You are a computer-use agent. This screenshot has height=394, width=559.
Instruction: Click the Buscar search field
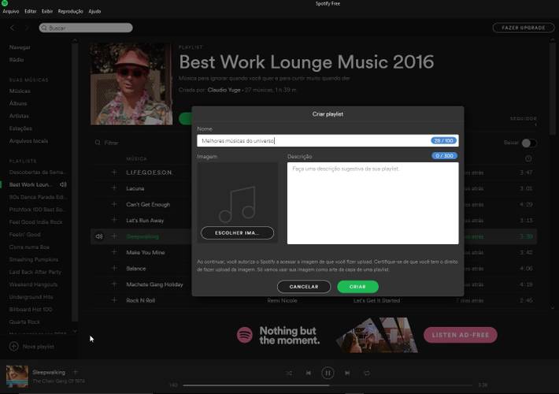[x=86, y=28]
